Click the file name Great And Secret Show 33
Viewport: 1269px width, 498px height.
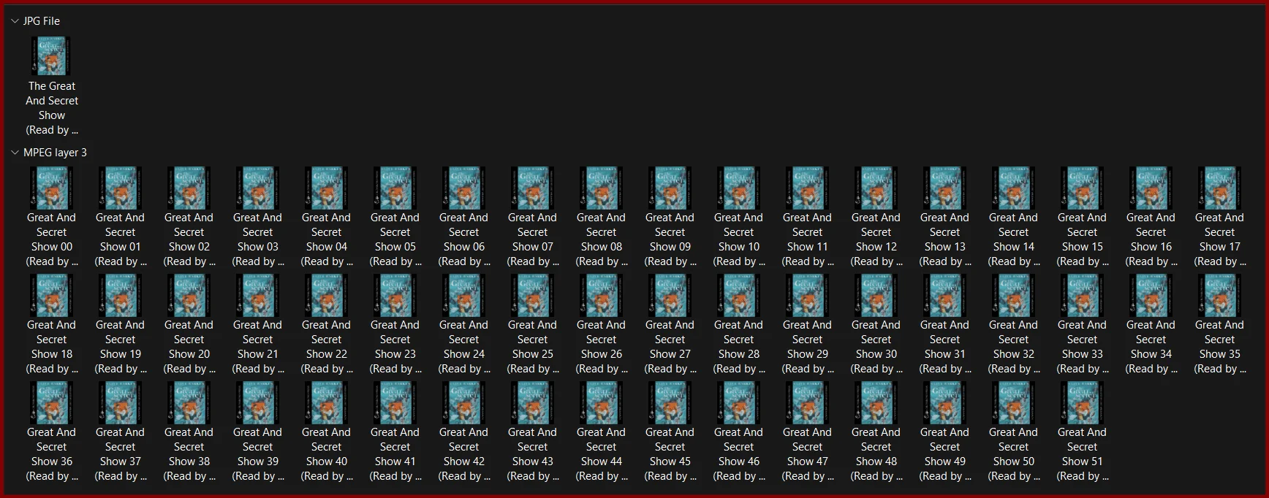click(x=1083, y=347)
